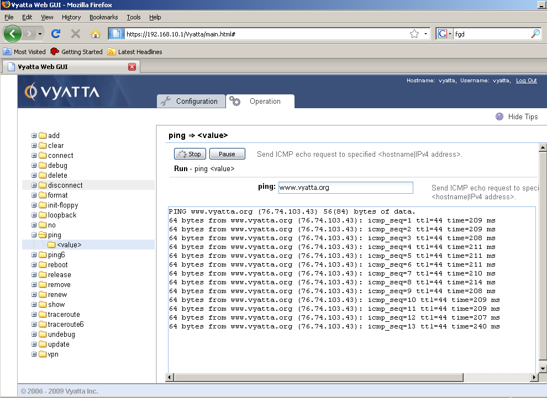
Task: Click the Log Out link
Action: [x=526, y=81]
